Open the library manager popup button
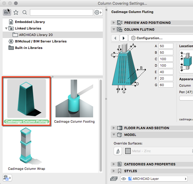Viewport: 193px width, 184px height. (x=7, y=178)
